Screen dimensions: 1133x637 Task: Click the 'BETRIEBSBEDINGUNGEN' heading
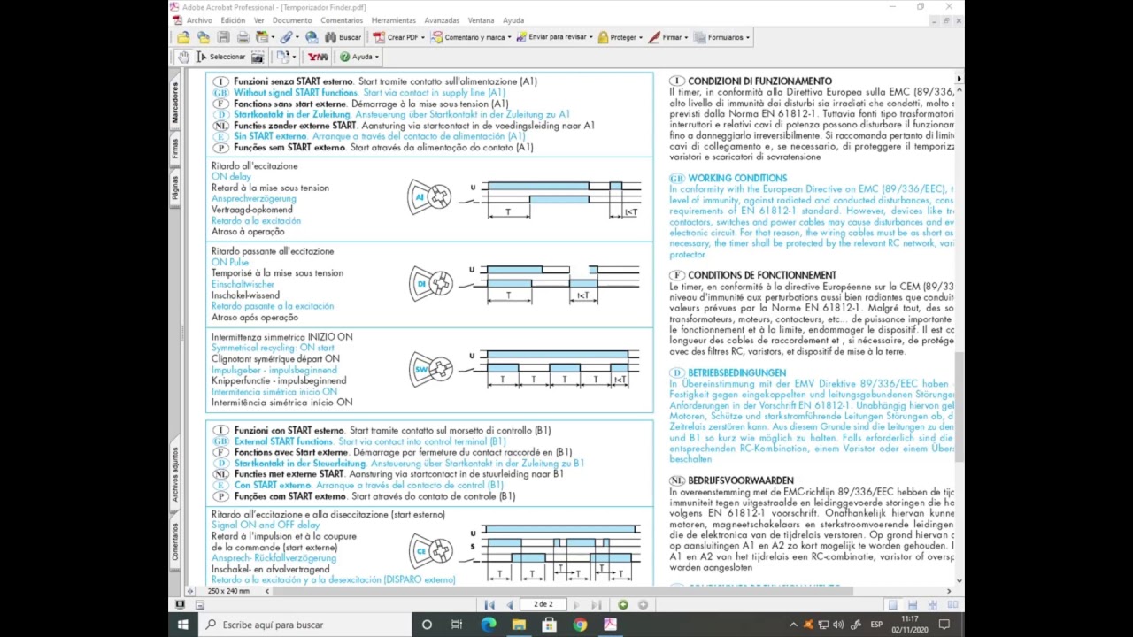pos(736,373)
